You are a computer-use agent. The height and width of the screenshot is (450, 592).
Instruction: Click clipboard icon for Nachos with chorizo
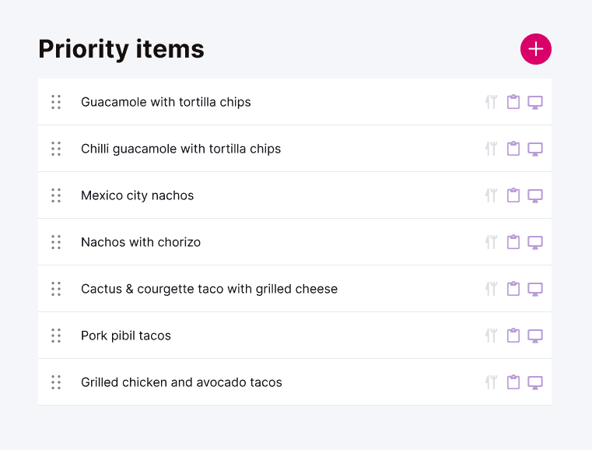point(513,242)
